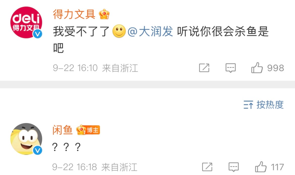Repost 闲鱼's reply using share icon
Viewport: 295px width, 175px height.
point(207,167)
